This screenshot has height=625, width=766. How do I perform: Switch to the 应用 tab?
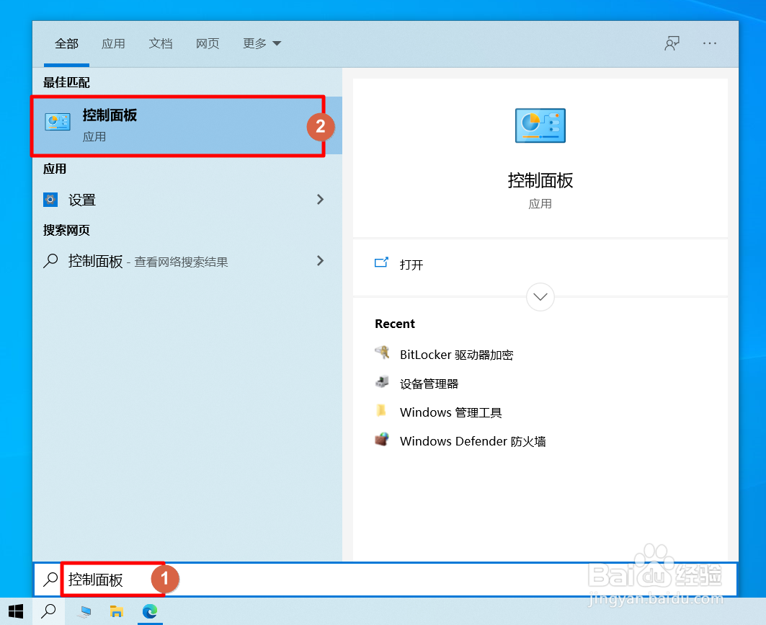[113, 43]
